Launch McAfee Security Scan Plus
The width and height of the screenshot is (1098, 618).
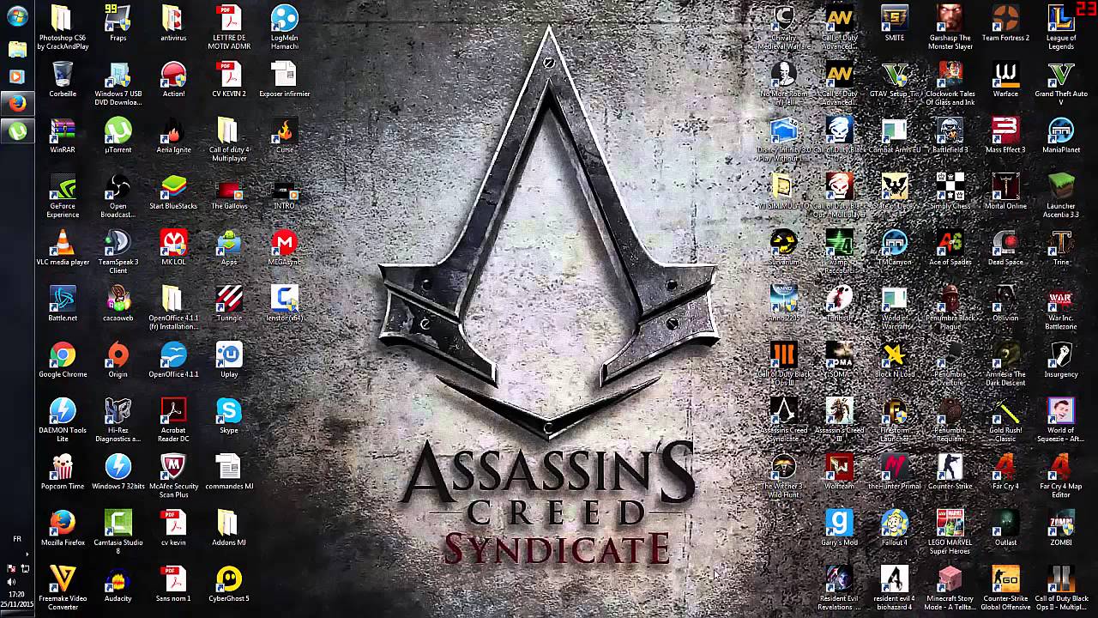174,476
